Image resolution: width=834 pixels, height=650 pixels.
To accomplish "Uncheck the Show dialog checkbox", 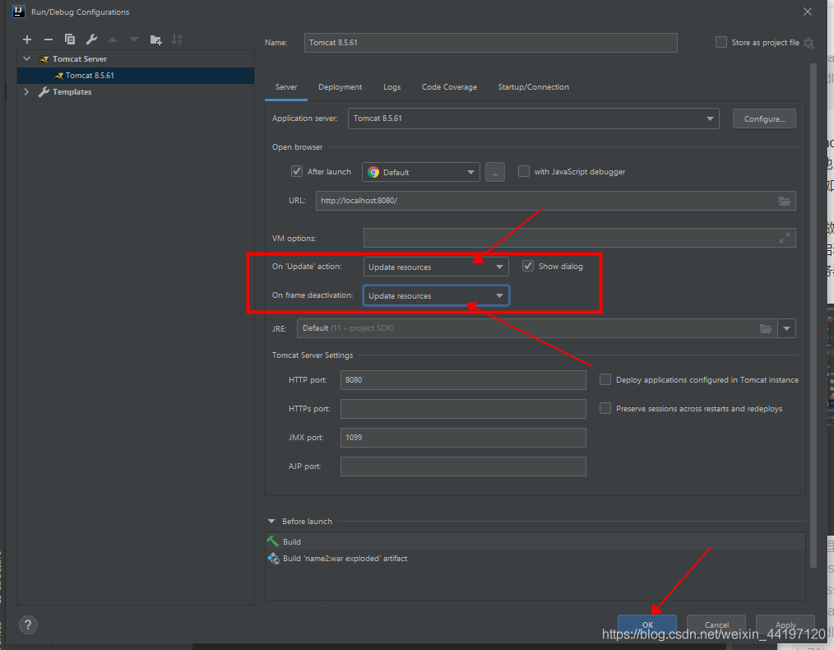I will (x=528, y=267).
